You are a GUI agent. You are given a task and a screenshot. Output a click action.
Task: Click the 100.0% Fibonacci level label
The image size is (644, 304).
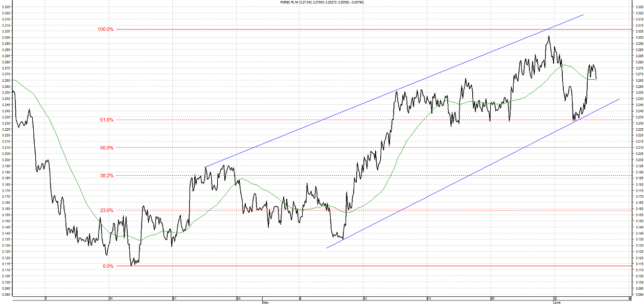105,29
